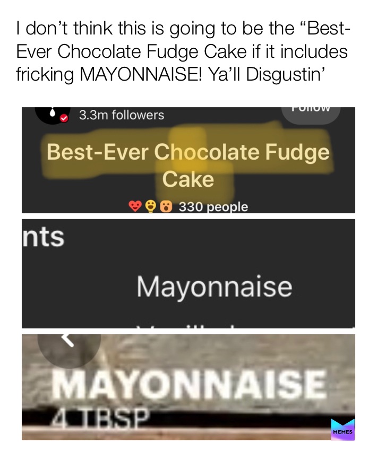Viewport: 377px width, 462px height.
Task: Click the 4 TBSP measurement label
Action: coord(100,416)
